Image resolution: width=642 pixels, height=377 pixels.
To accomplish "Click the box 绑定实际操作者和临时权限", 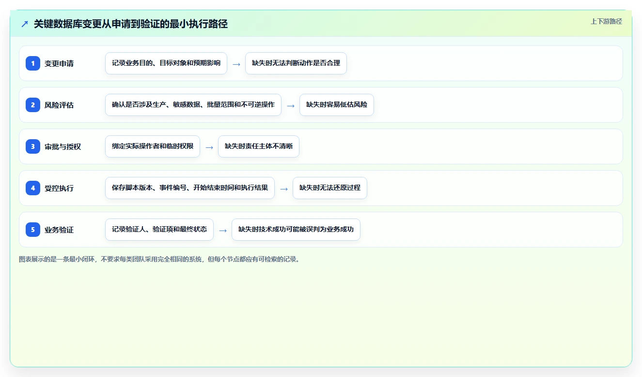I will coord(153,146).
